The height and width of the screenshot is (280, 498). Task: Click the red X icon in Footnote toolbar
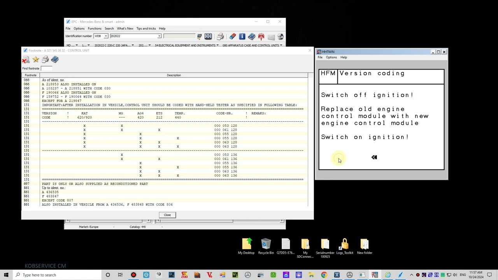26,59
